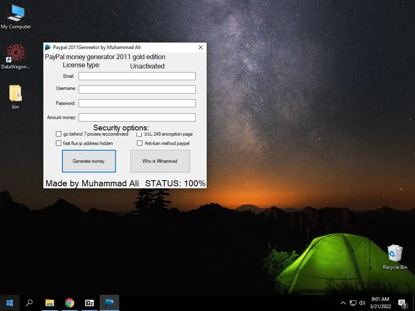This screenshot has height=311, width=415.
Task: Open File Explorer from the taskbar
Action: point(49,303)
